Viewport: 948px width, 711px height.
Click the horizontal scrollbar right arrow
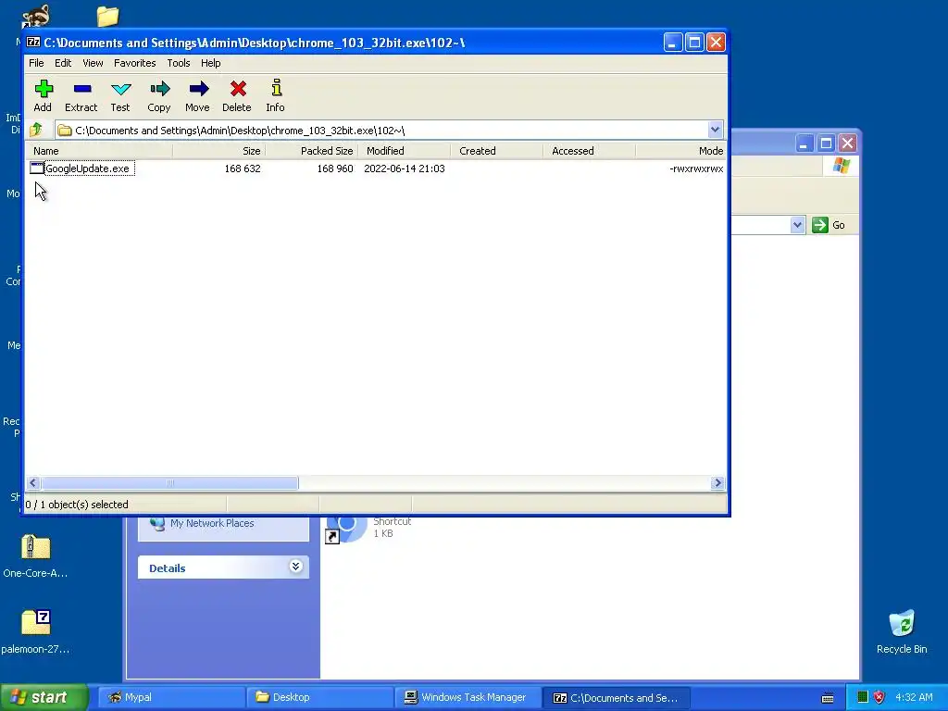coord(717,482)
